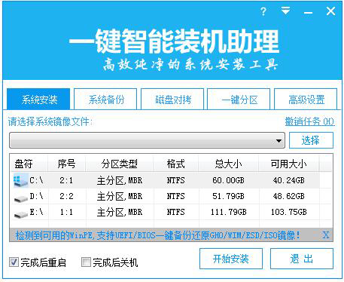Screen dimensions: 344x282
Task: Click the 1:1 sequence number cell
Action: click(66, 212)
